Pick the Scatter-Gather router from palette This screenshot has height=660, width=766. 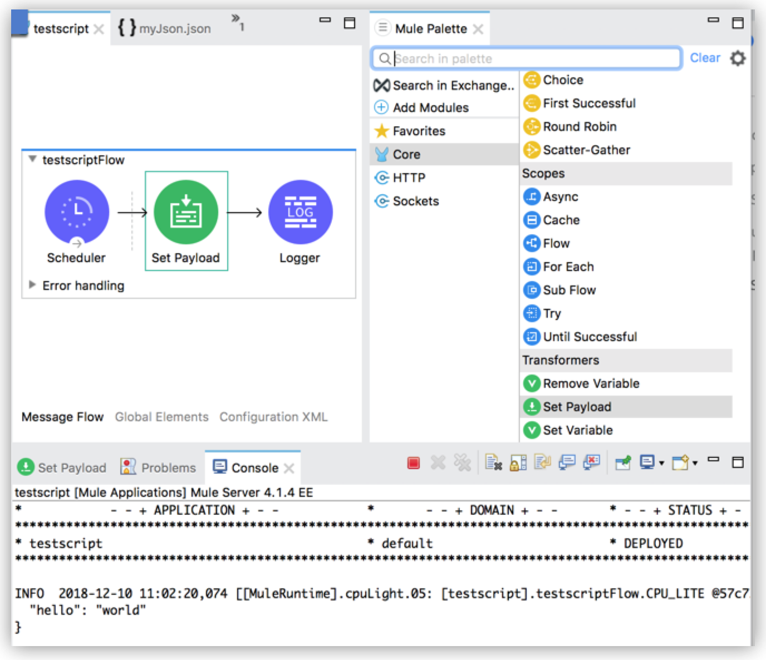click(586, 150)
